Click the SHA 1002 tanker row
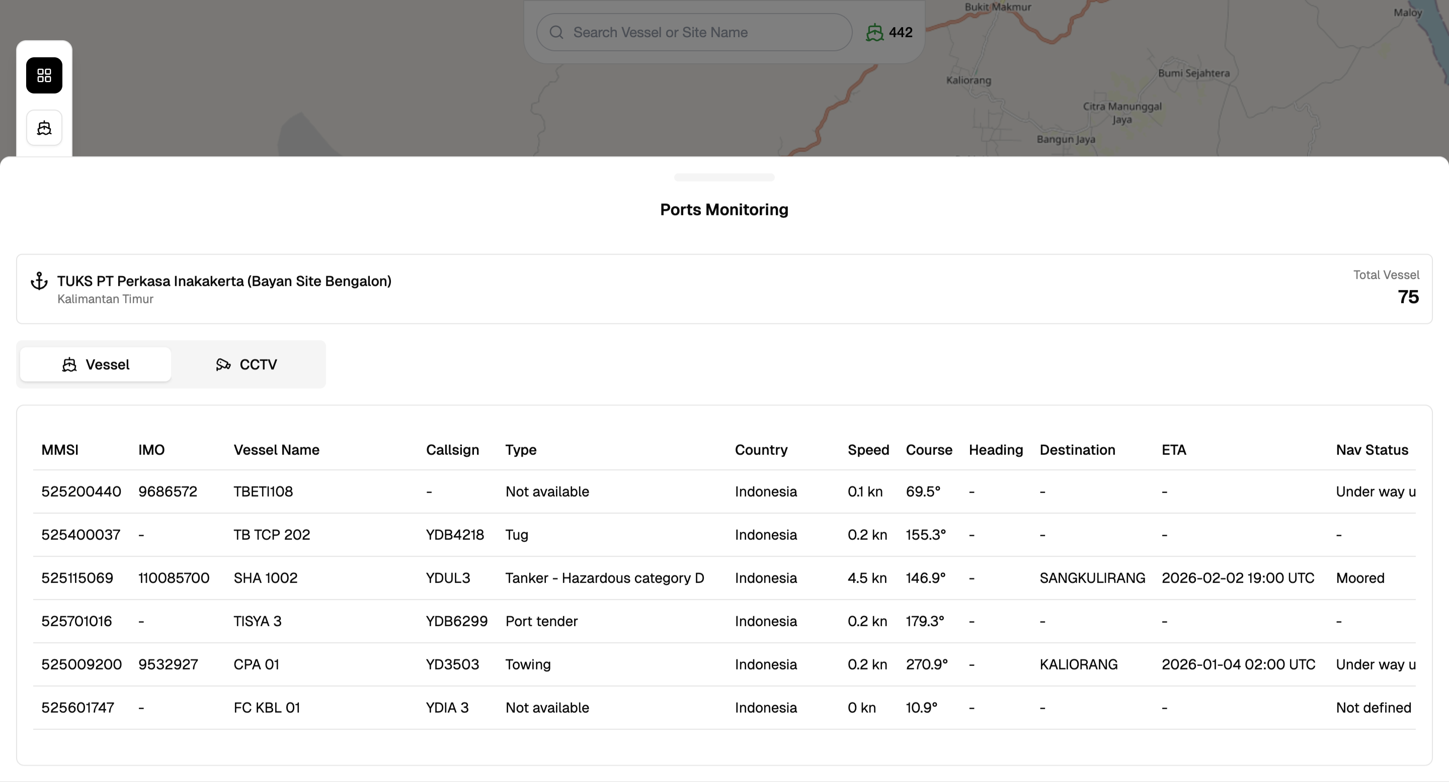 tap(266, 578)
